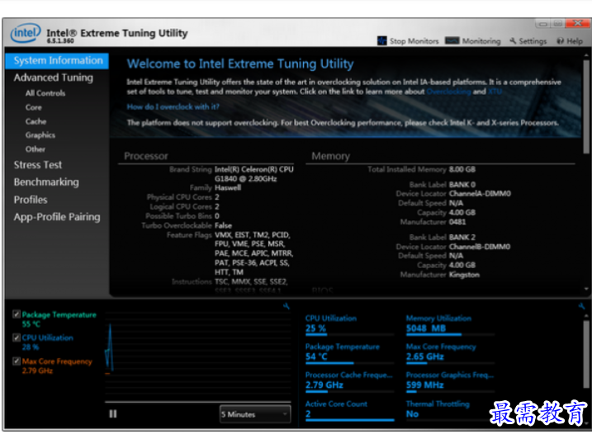The height and width of the screenshot is (439, 592).
Task: Click the ChannelA-DIMM0 device locator
Action: (480, 194)
